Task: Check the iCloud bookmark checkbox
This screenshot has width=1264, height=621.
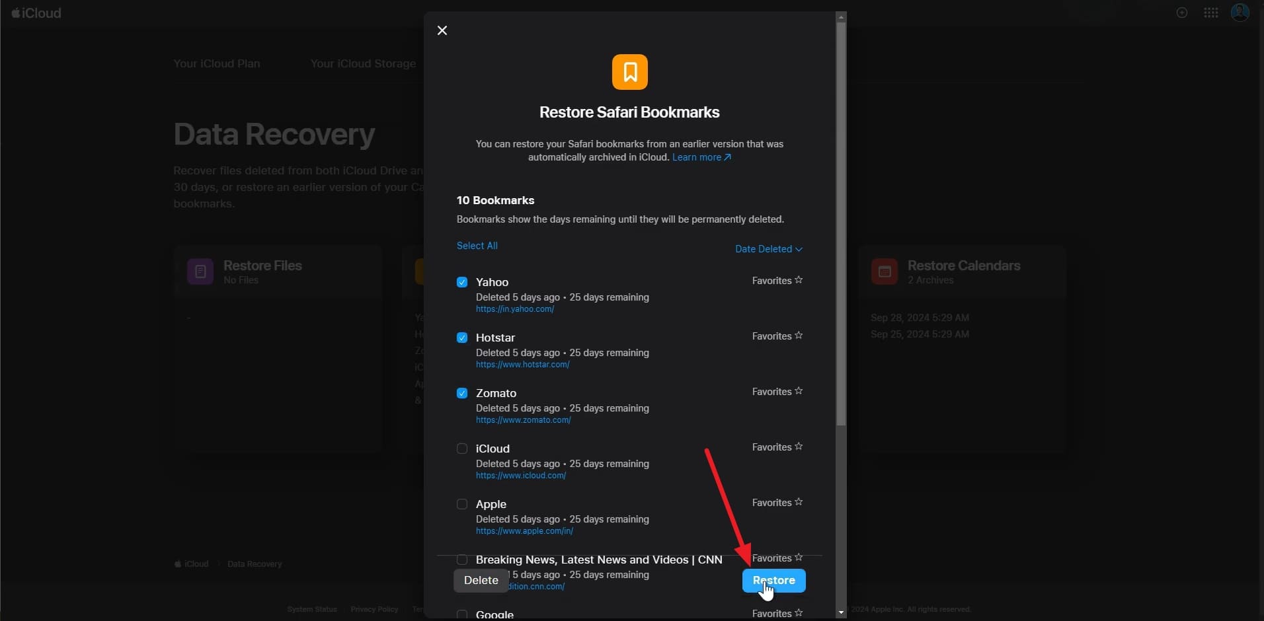Action: (x=462, y=449)
